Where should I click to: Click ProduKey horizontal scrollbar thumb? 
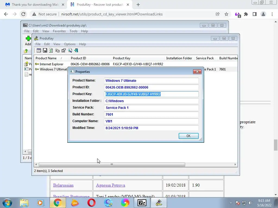click(112, 164)
